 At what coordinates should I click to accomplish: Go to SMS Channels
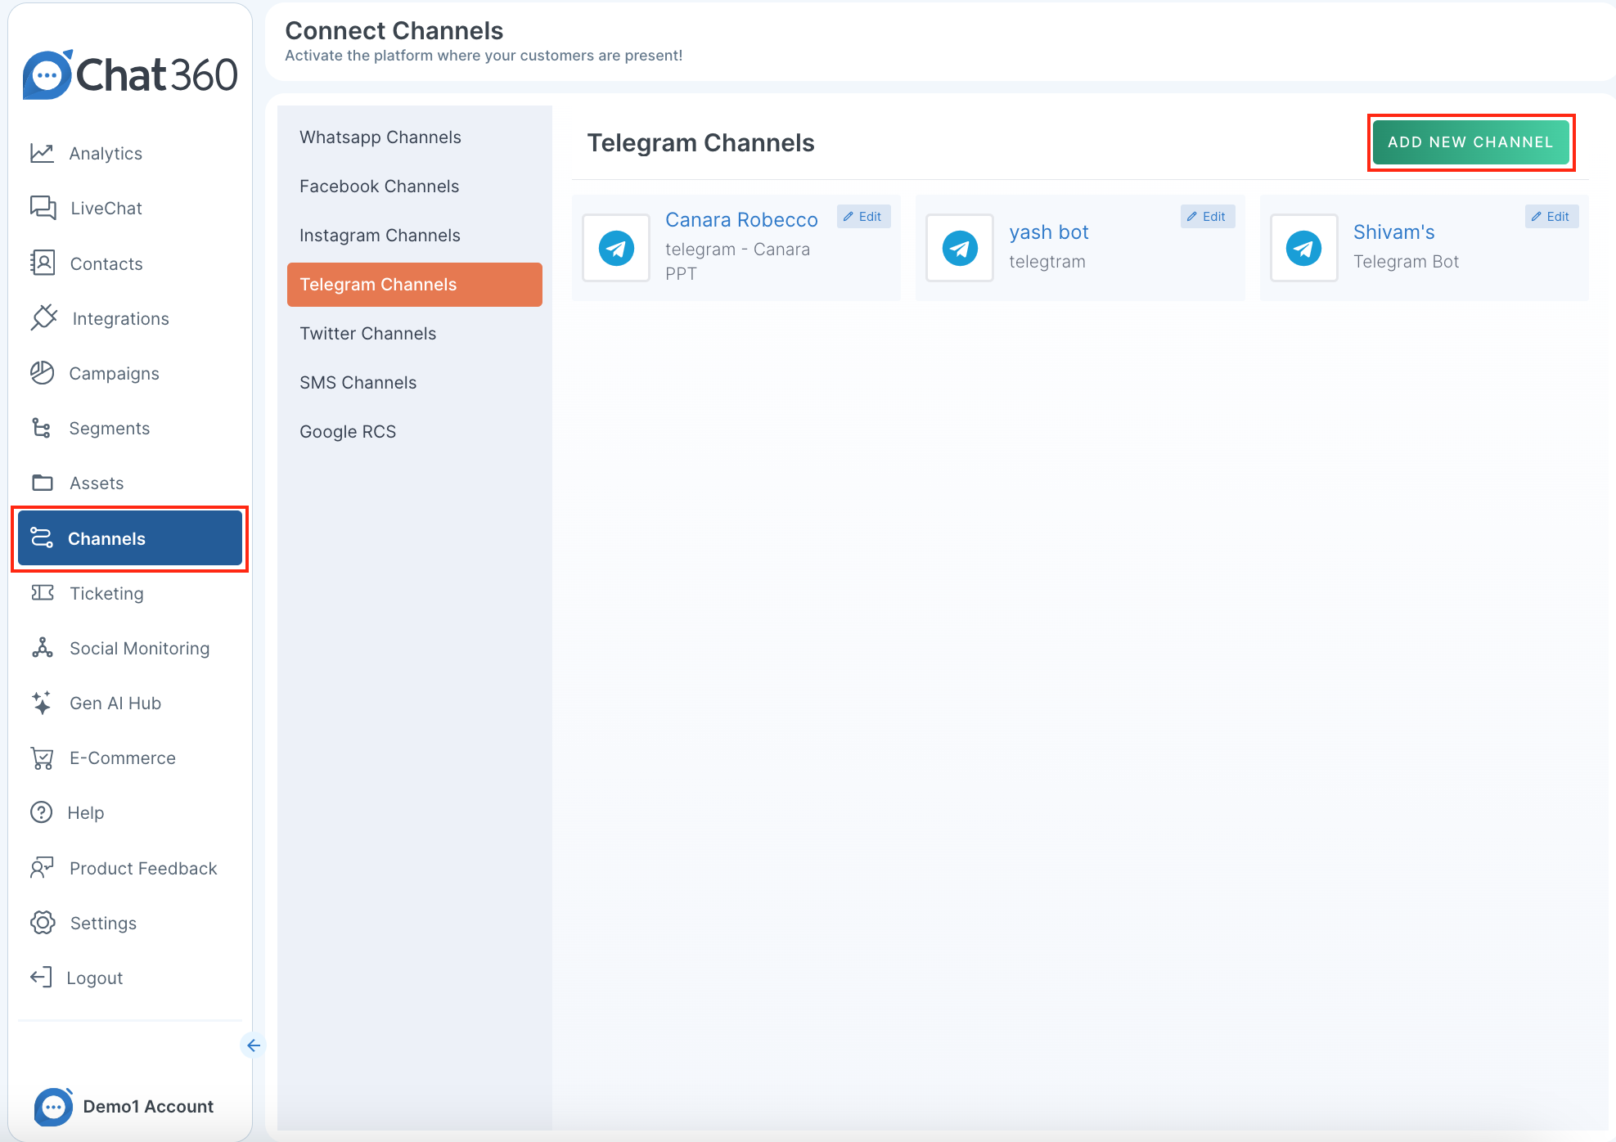(415, 383)
